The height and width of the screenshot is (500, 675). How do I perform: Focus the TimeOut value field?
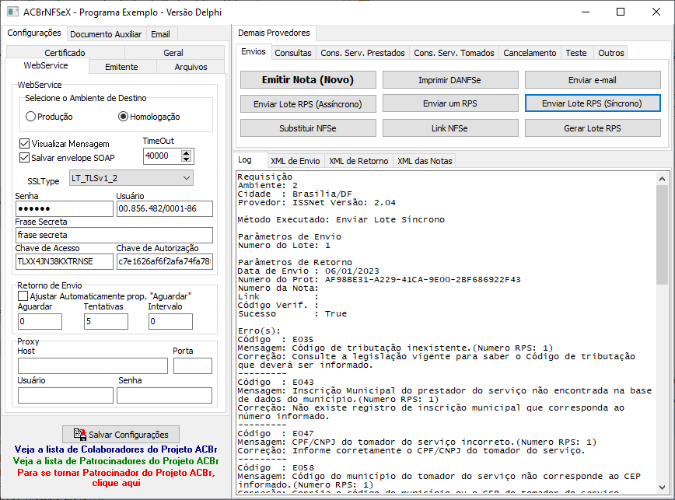coord(163,156)
